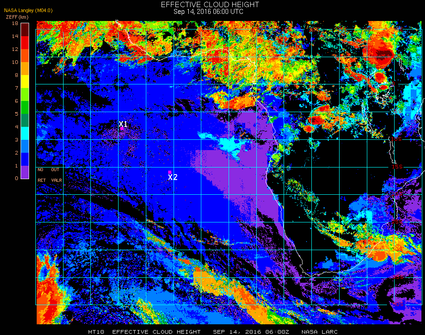The width and height of the screenshot is (425, 335).
Task: Click the legend tick value '10'
Action: (x=15, y=62)
